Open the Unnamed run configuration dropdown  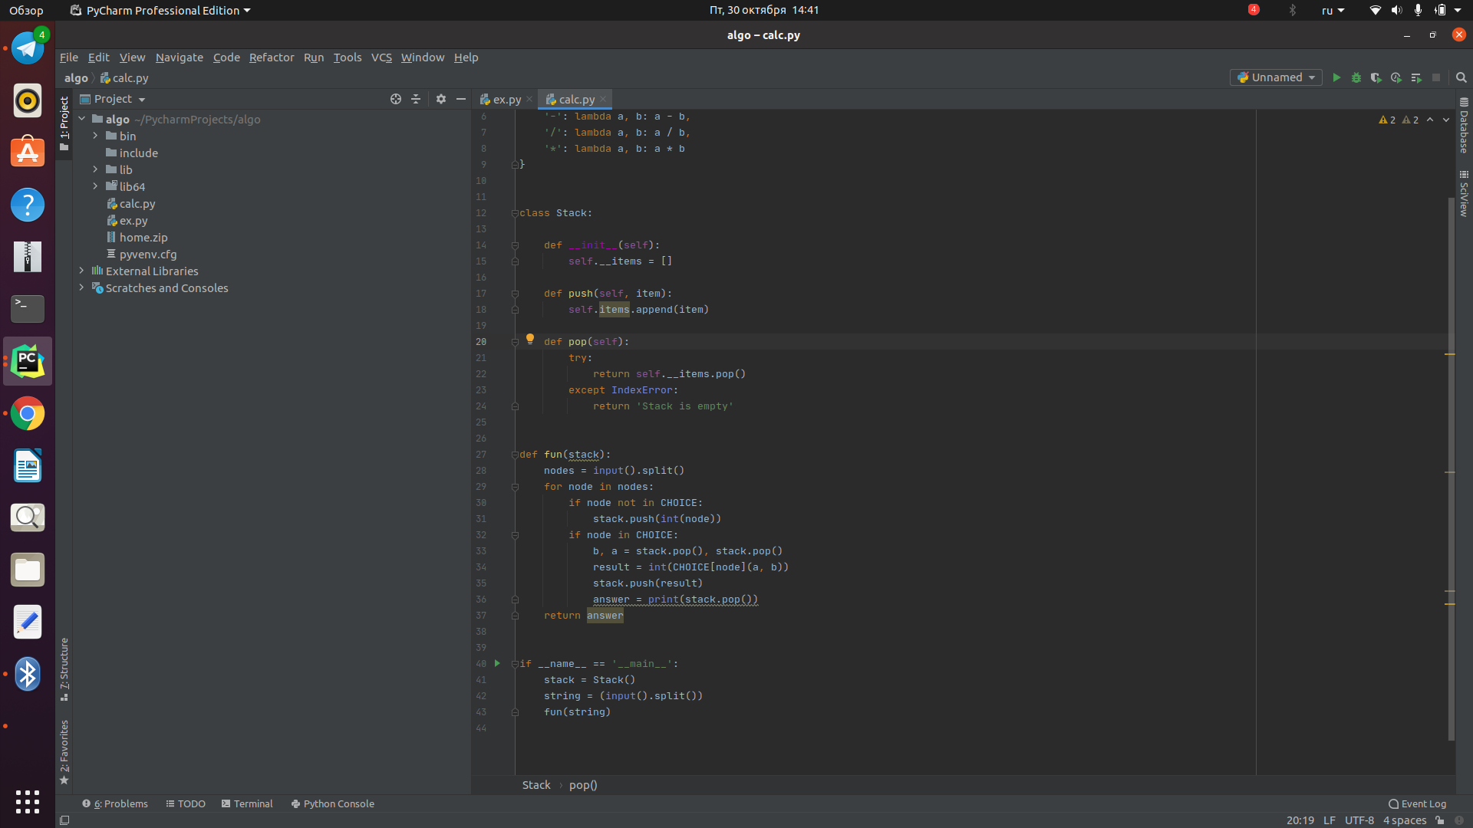[1276, 77]
